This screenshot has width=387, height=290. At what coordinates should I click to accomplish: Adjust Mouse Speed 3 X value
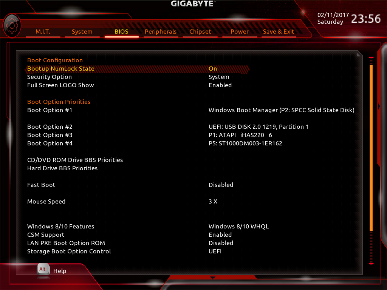click(x=213, y=202)
